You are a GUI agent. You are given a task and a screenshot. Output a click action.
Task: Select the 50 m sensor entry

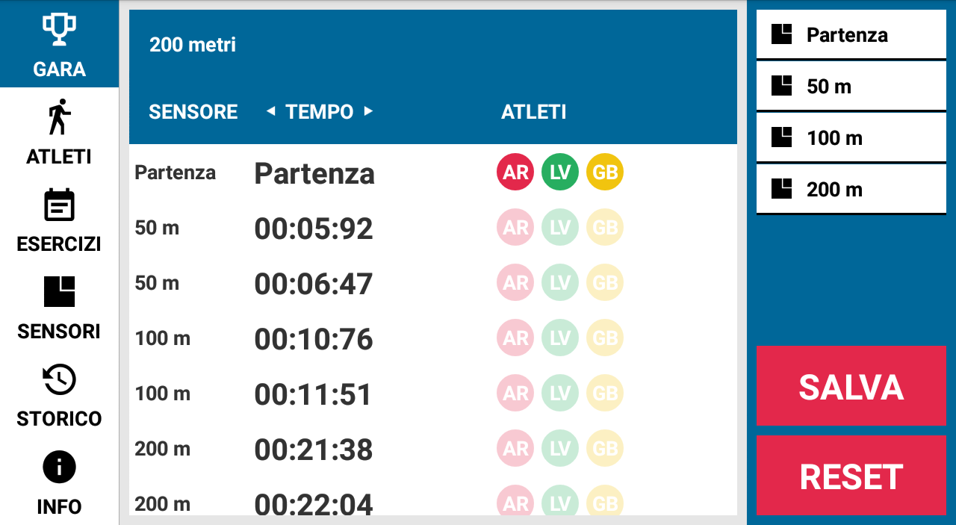click(x=851, y=87)
